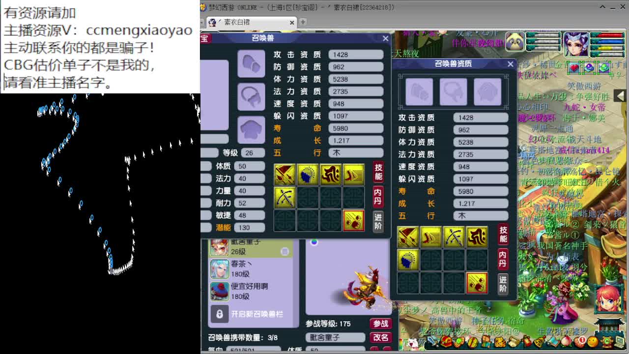Open 技能 tab in 召唤兽 panel
Screen dimensions: 629x354
click(378, 171)
